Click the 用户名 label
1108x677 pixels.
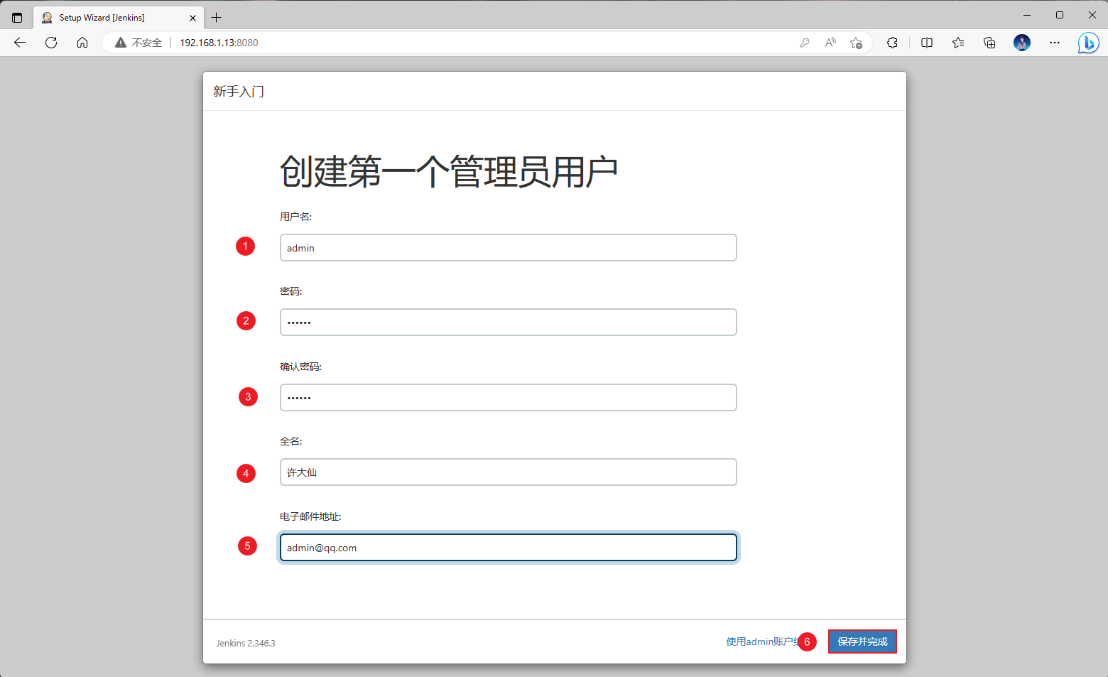pyautogui.click(x=295, y=217)
